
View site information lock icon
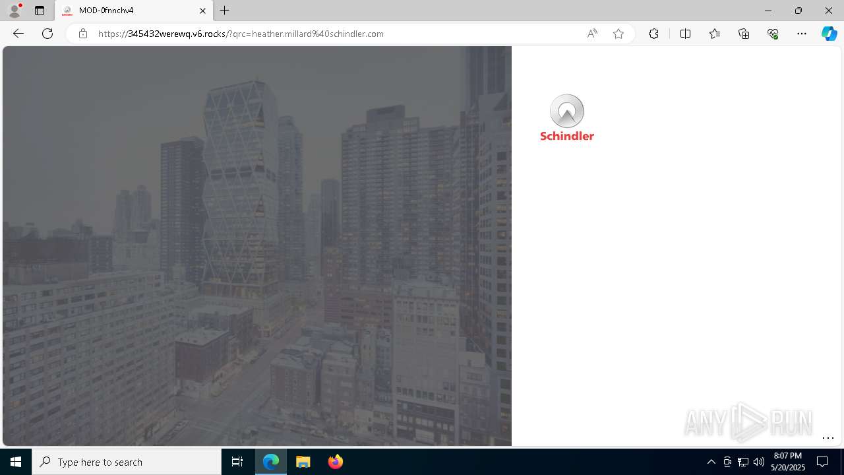[x=82, y=34]
